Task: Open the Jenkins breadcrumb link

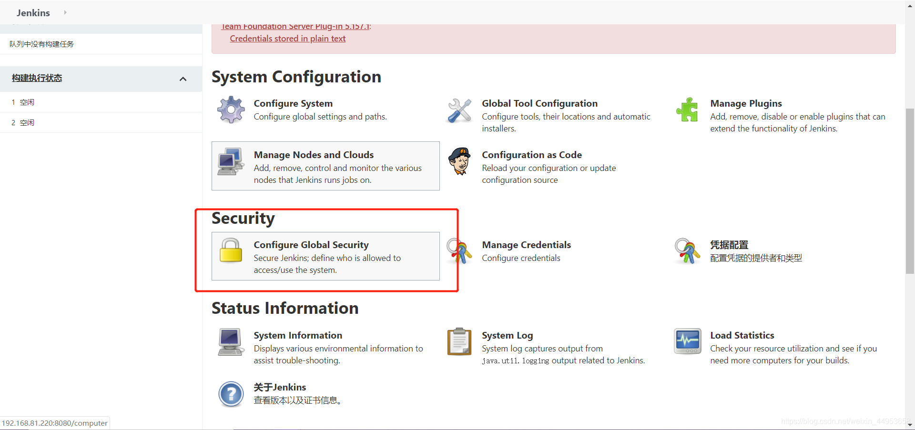Action: coord(33,13)
